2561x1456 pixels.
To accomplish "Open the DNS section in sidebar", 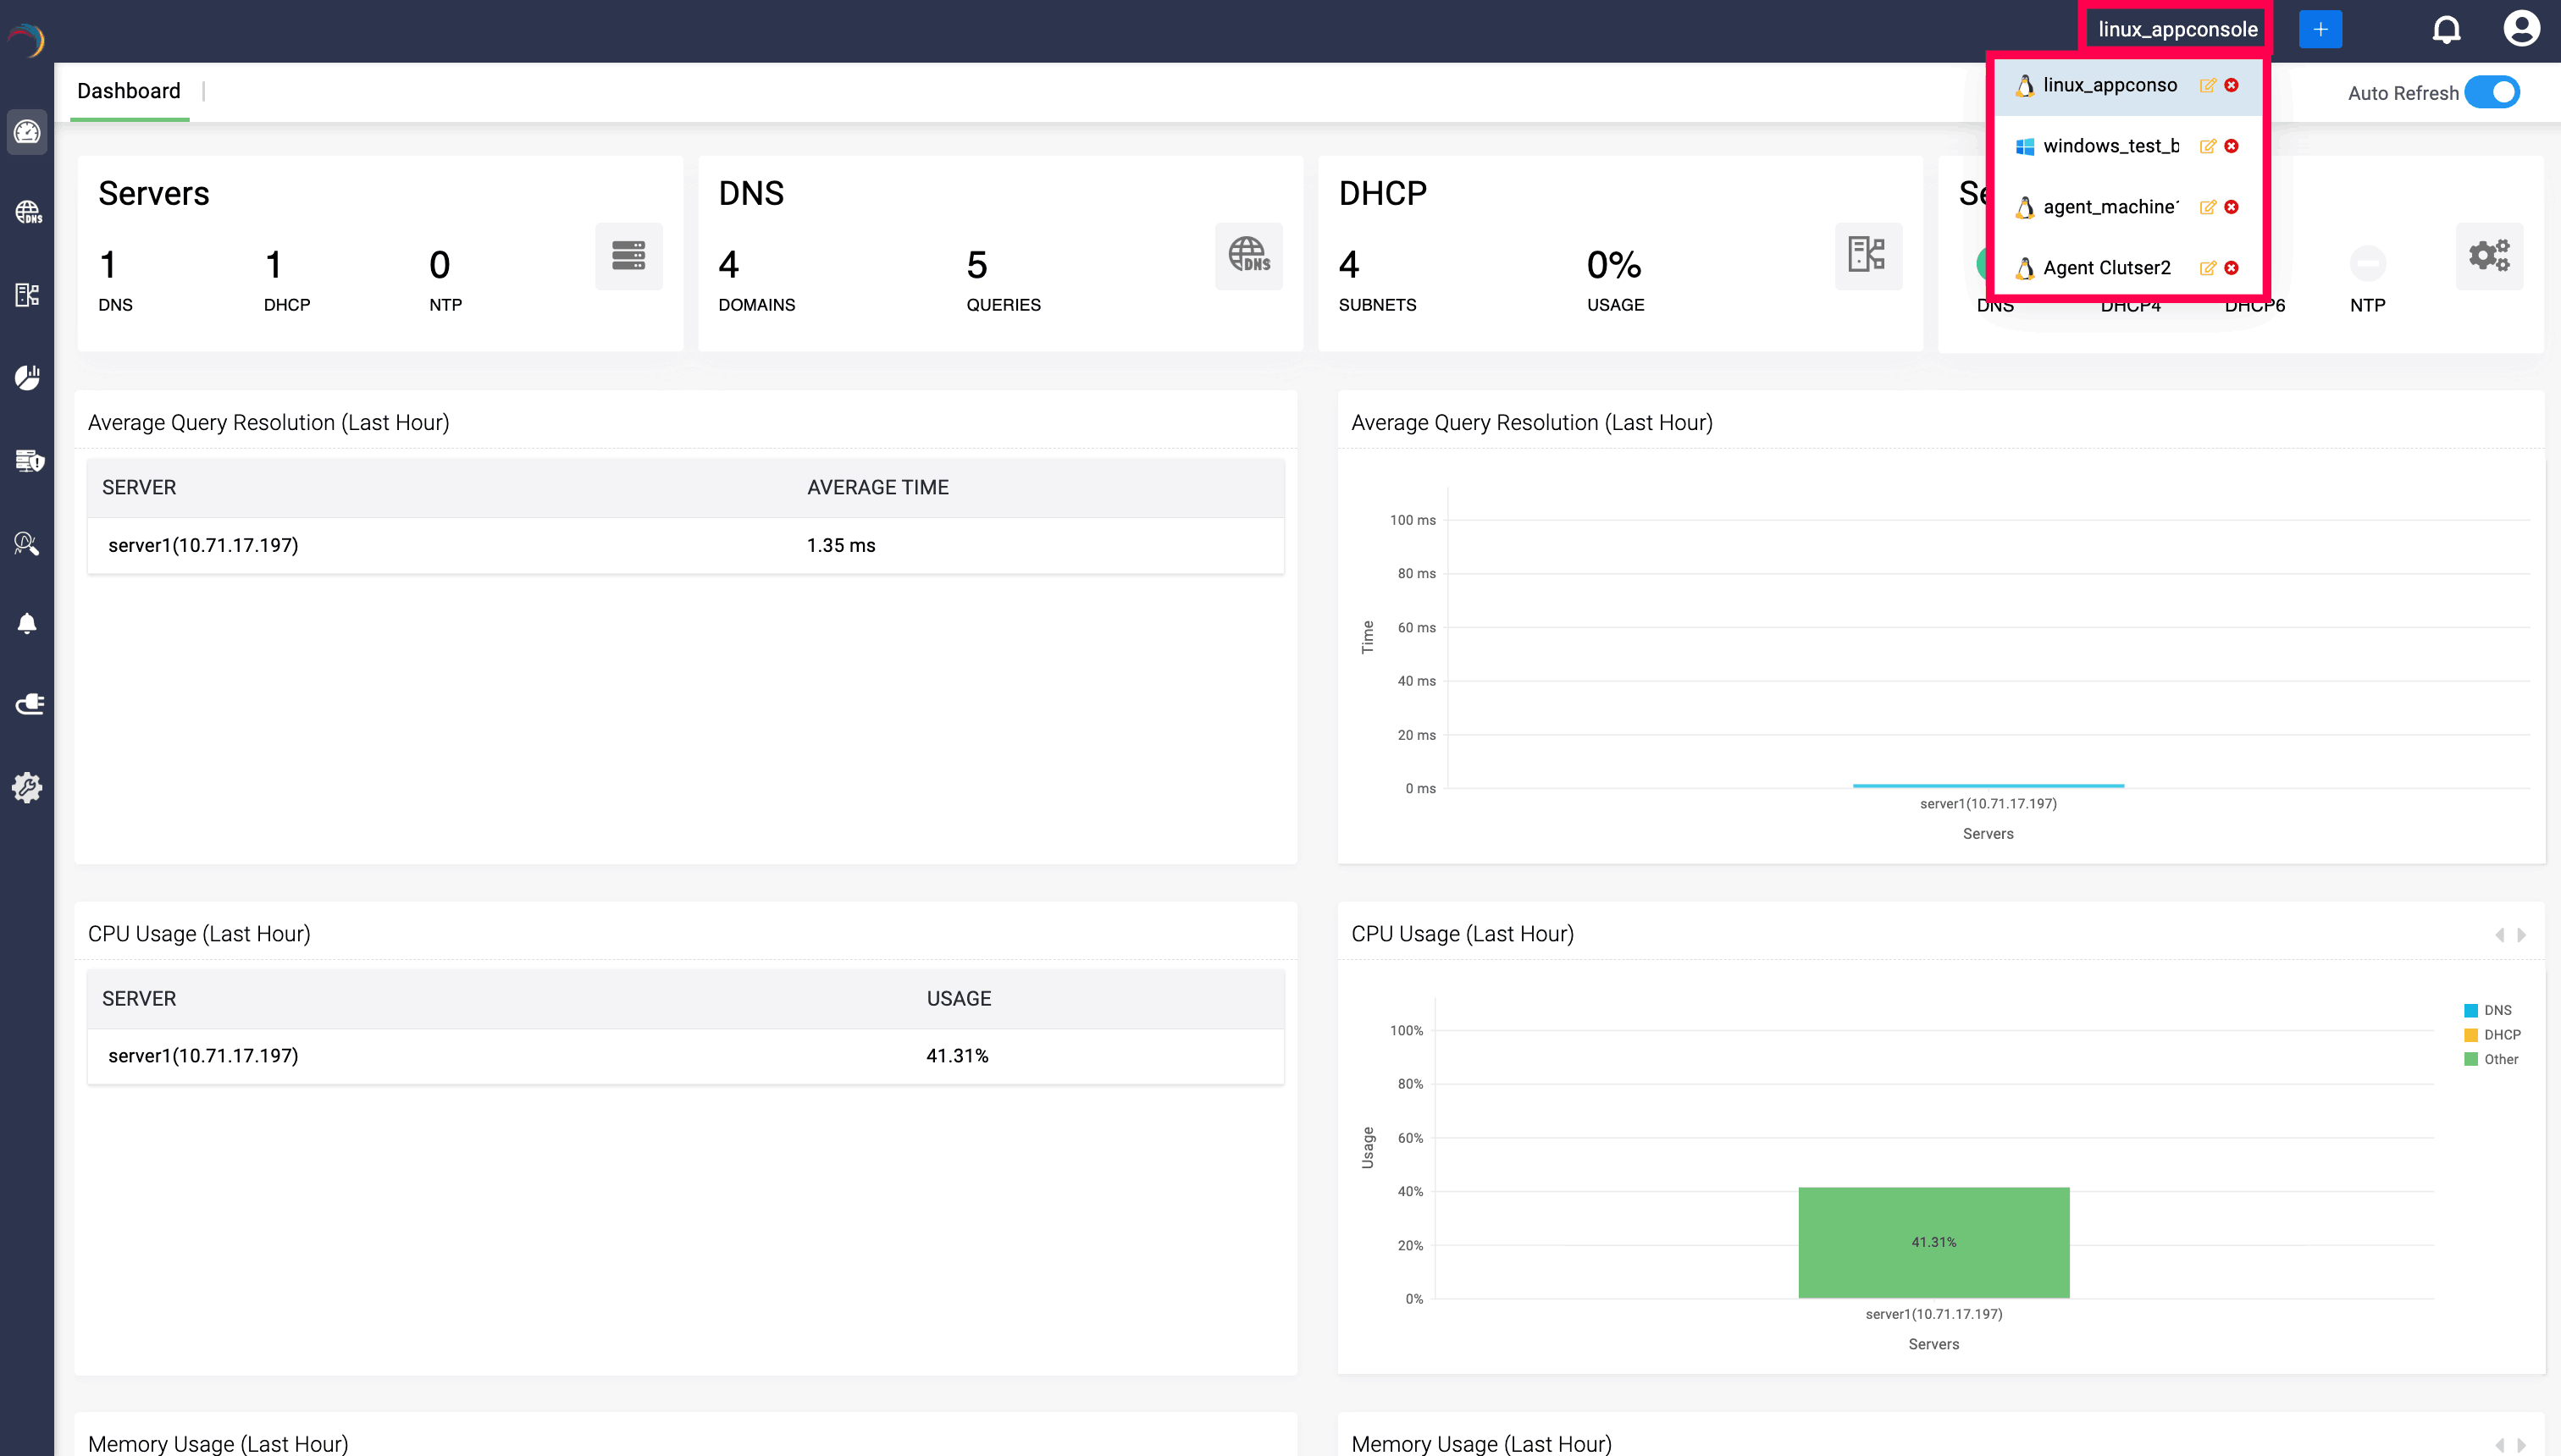I will coord(27,212).
